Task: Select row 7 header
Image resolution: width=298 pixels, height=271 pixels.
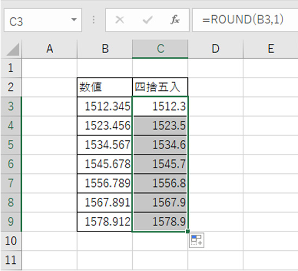Action: point(11,183)
